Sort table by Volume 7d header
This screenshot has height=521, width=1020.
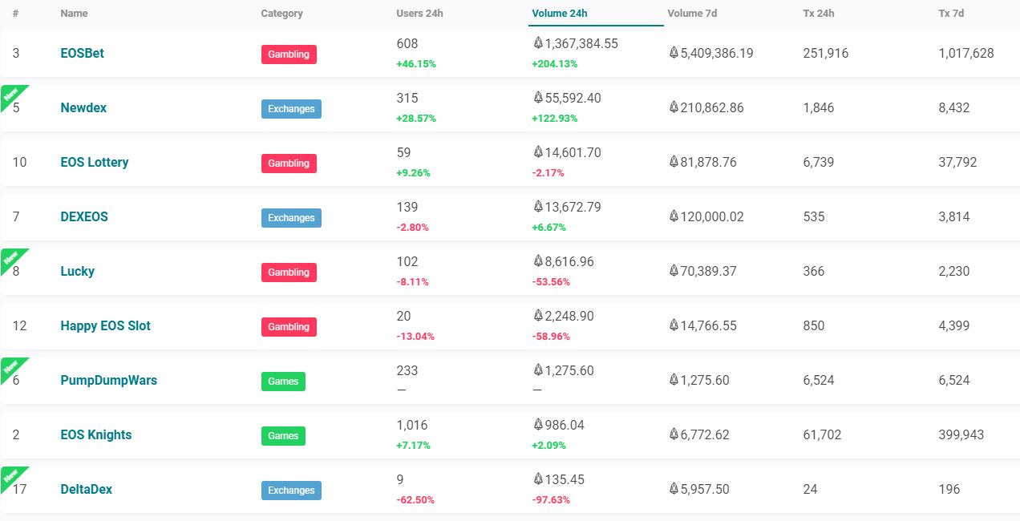(x=692, y=13)
